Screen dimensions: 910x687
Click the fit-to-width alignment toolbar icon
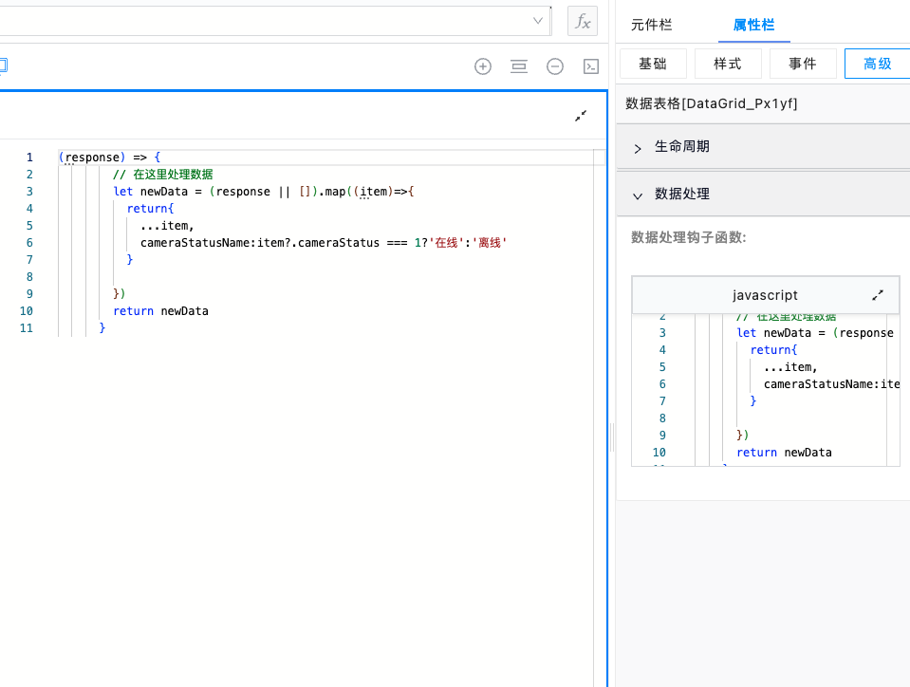[519, 66]
